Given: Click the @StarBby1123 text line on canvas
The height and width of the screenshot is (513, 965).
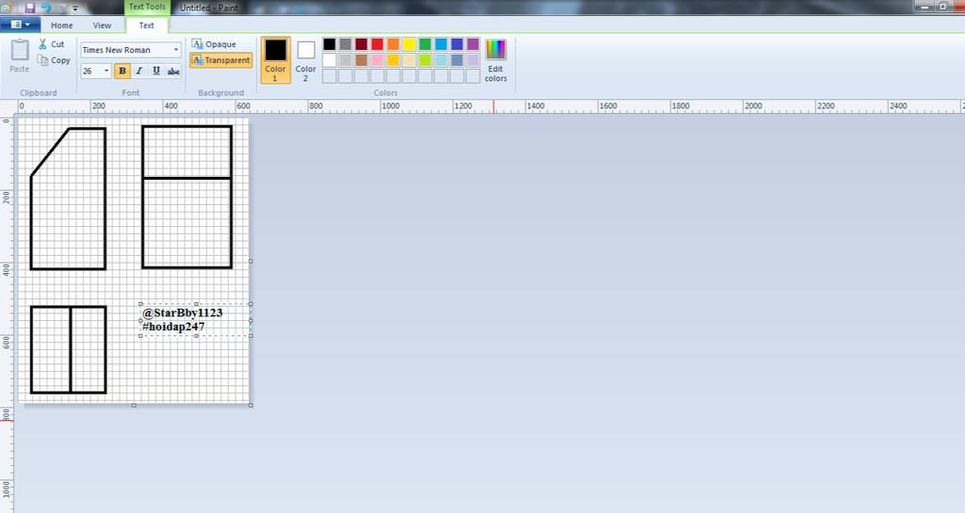Looking at the screenshot, I should [x=182, y=313].
